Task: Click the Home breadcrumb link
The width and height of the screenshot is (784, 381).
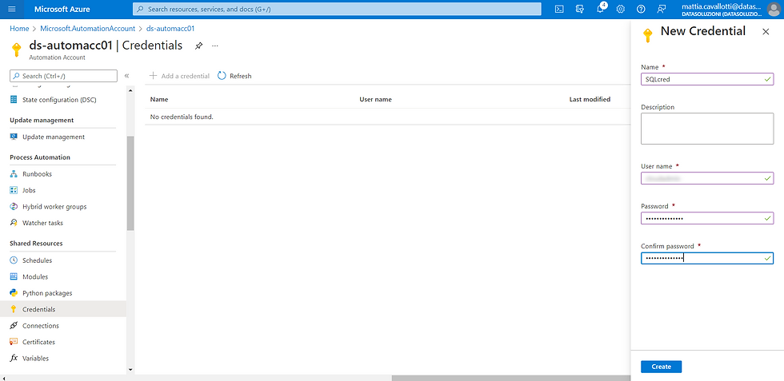Action: [x=19, y=29]
